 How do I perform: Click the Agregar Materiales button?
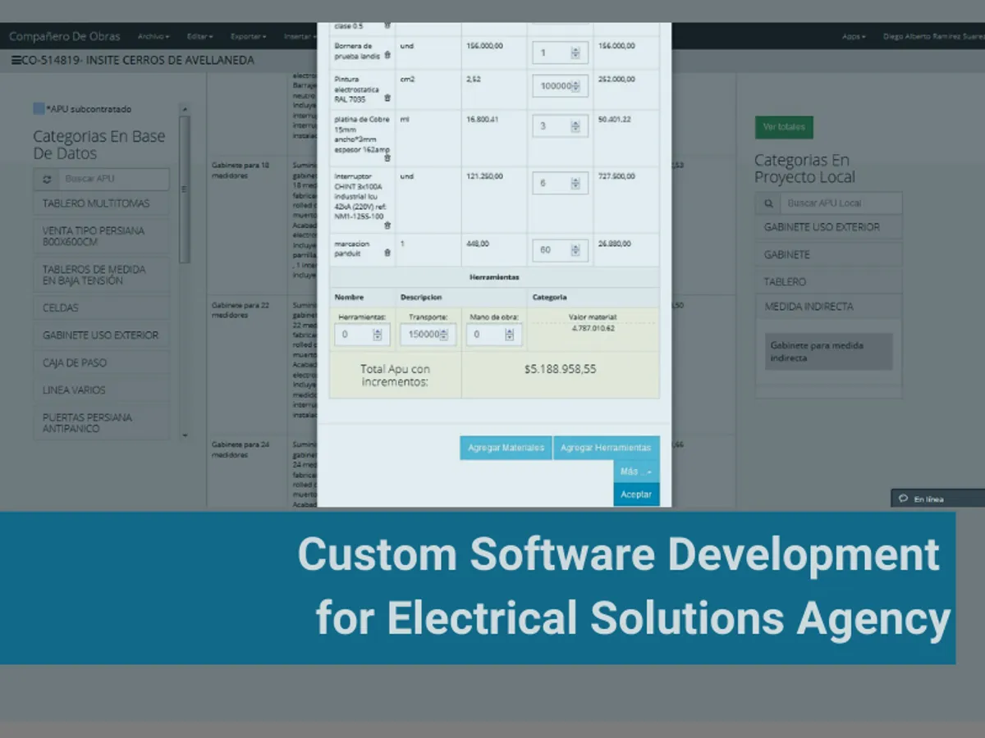point(506,448)
